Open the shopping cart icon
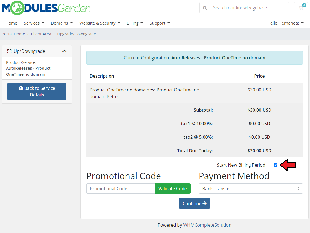 [x=301, y=8]
